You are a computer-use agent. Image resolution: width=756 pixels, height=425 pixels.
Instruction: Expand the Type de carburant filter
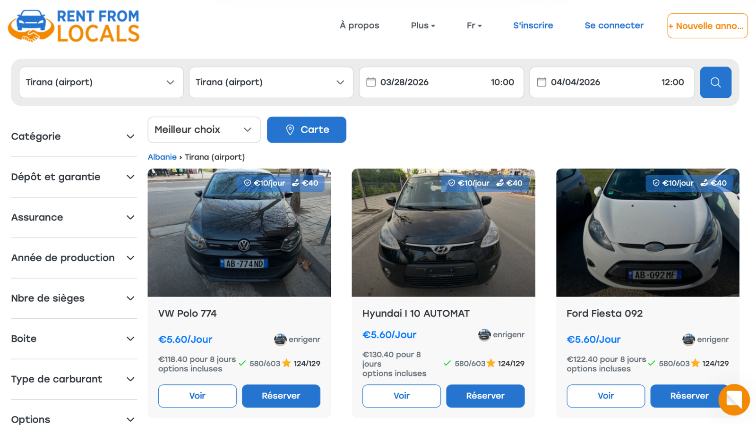pyautogui.click(x=73, y=379)
